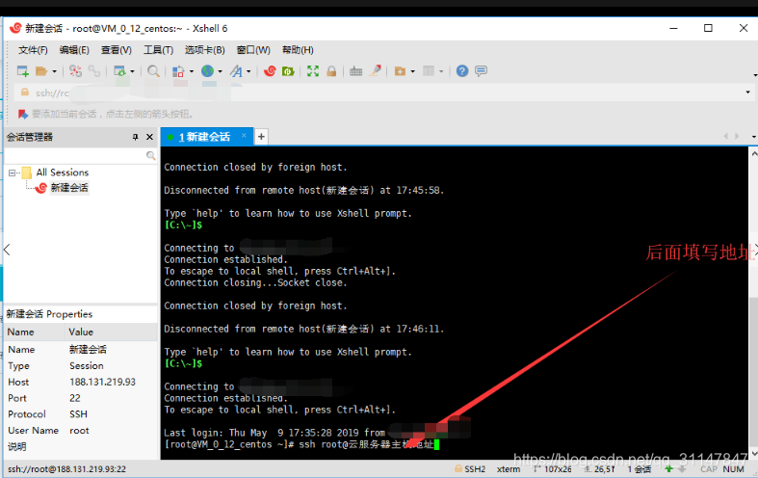Click the Disconnect toolbar icon
Viewport: 758px width, 478px height.
(75, 71)
